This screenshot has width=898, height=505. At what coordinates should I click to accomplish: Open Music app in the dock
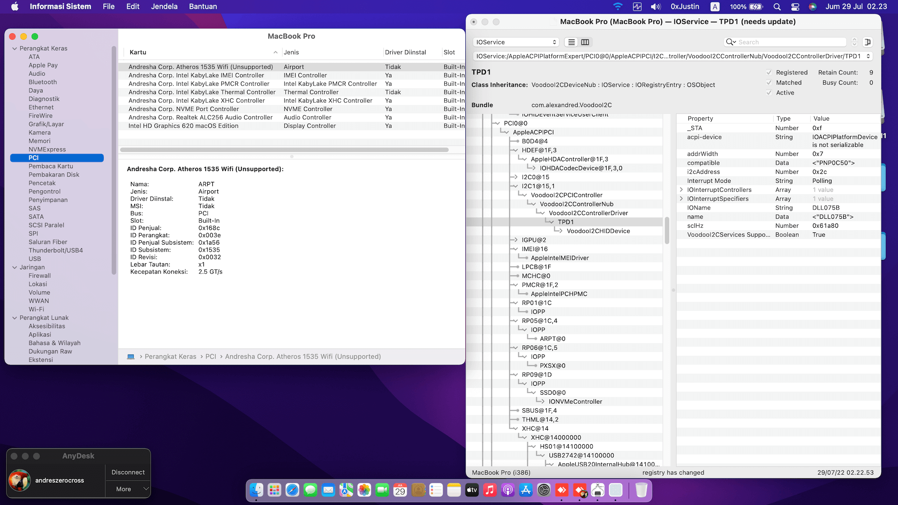click(490, 490)
